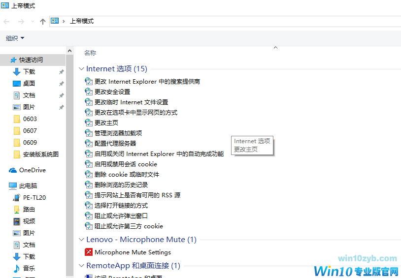401x278 pixels.
Task: Select 快速访问 in navigation pane
Action: point(31,60)
